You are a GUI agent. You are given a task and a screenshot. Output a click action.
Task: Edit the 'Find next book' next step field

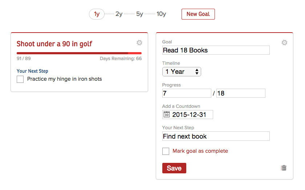click(216, 136)
